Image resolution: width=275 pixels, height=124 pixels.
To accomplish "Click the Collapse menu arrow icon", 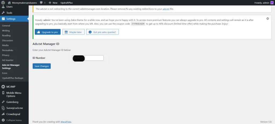I will [3, 120].
